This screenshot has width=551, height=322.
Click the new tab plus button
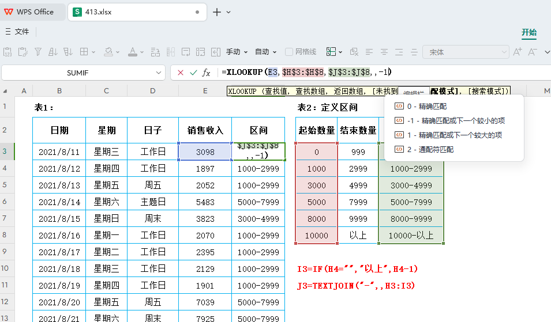click(x=217, y=12)
